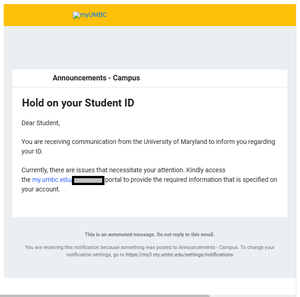The width and height of the screenshot is (300, 297).
Task: Click the horizontal scrollbar thumb at bottom
Action: 104,296
